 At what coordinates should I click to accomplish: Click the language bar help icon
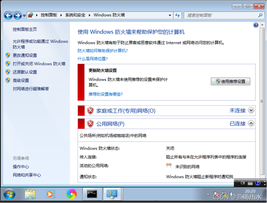coord(258,183)
